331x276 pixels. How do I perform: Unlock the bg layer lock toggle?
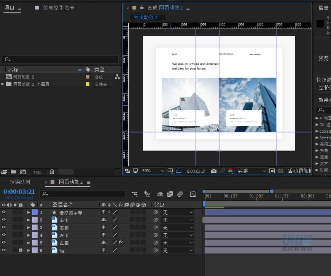coord(21,250)
